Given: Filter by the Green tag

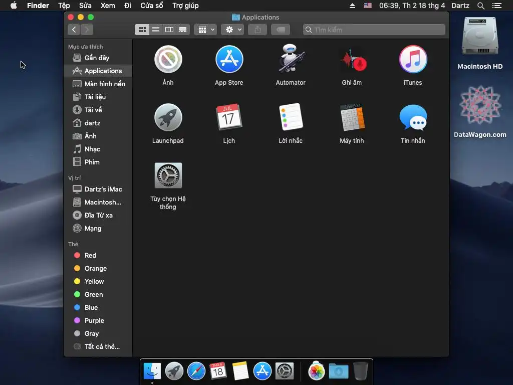Looking at the screenshot, I should 98,295.
